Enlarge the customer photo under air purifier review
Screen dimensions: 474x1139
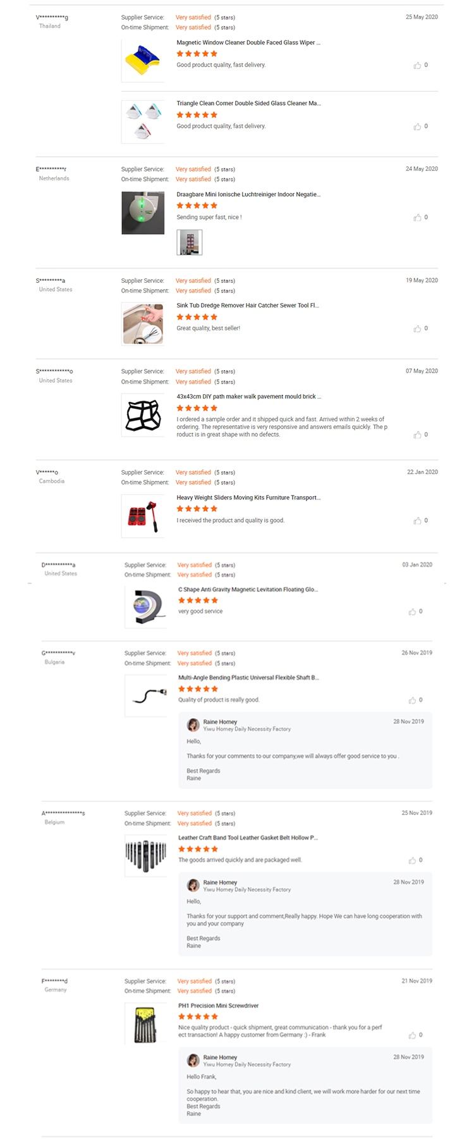point(189,242)
